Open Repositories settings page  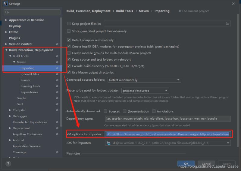[29, 92]
